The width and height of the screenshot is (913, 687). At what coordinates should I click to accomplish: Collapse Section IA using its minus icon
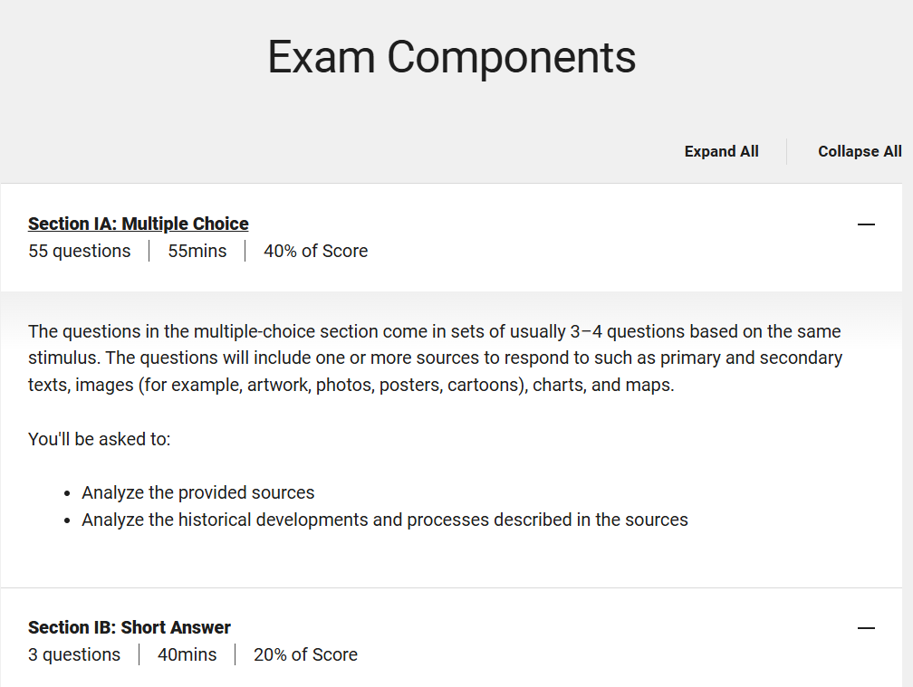point(866,224)
